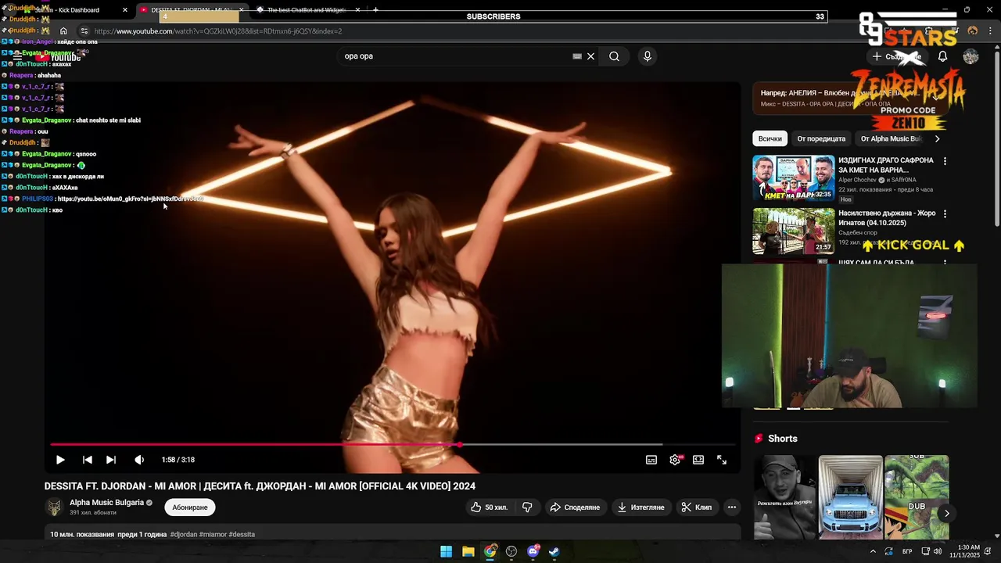
Task: Open site information icon left of URL
Action: click(x=84, y=31)
